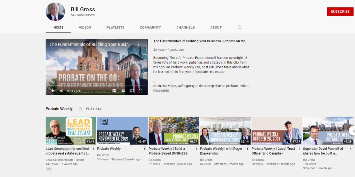The width and height of the screenshot is (355, 177).
Task: Click the Play All icon beside Probate Weekly
Action: (81, 109)
